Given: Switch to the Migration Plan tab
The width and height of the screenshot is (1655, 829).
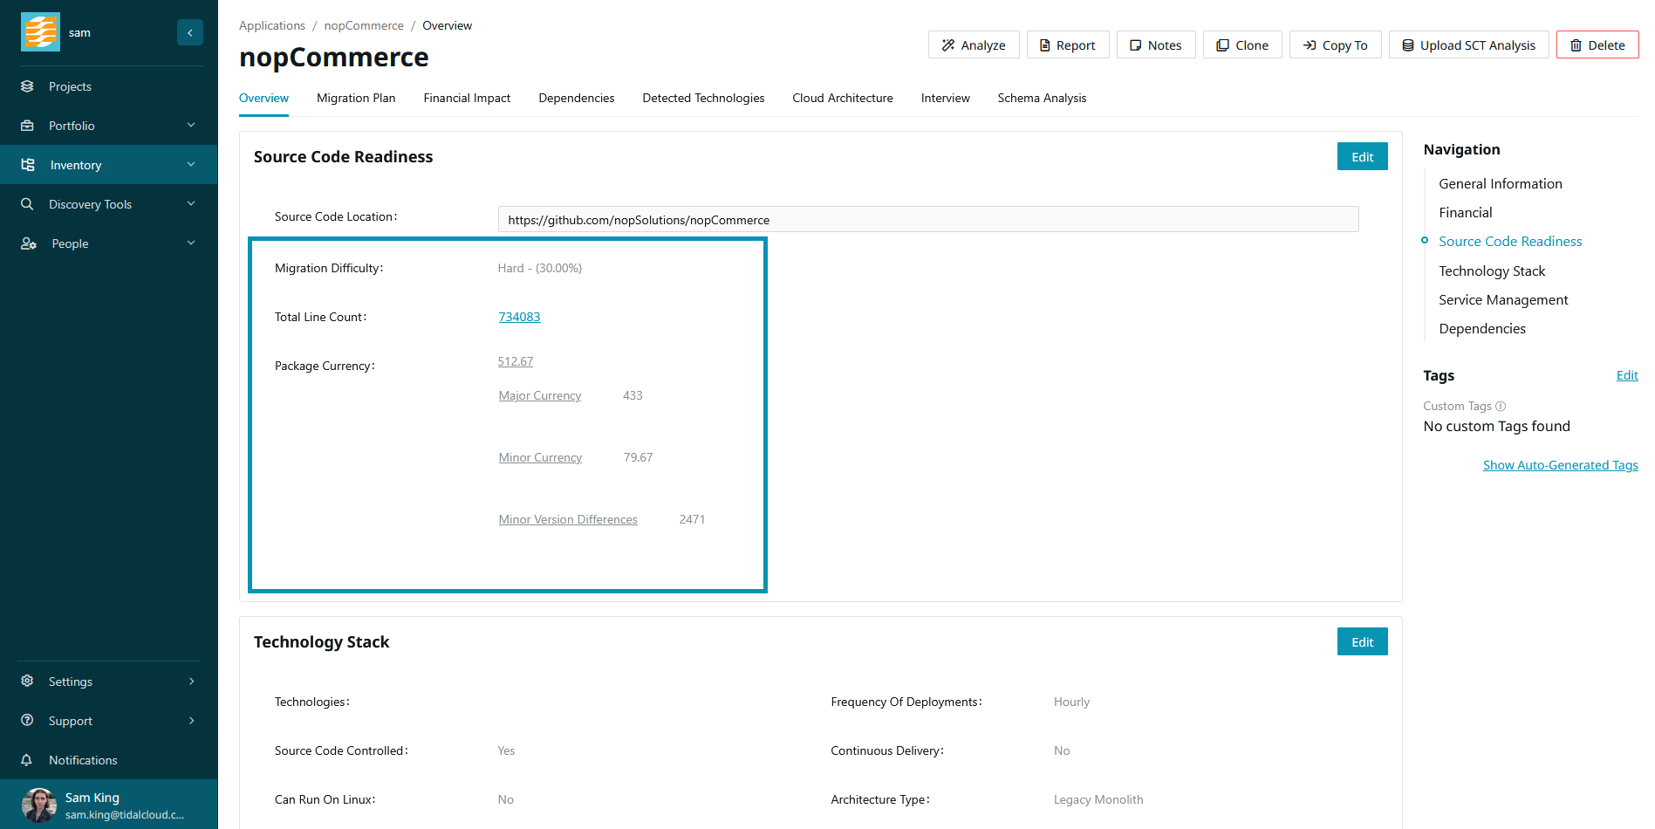Looking at the screenshot, I should 356,98.
